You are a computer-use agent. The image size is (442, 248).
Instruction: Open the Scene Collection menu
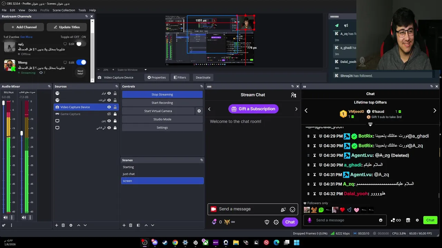pyautogui.click(x=64, y=10)
